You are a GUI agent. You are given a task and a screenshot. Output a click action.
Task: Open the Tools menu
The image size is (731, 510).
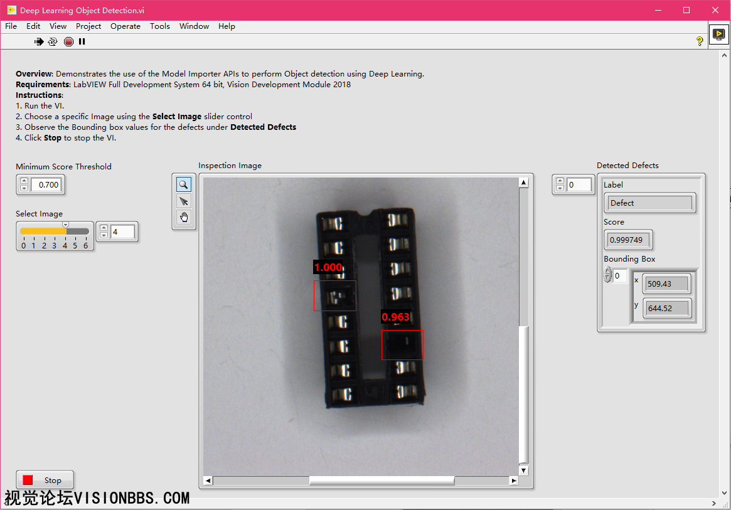[x=159, y=26]
